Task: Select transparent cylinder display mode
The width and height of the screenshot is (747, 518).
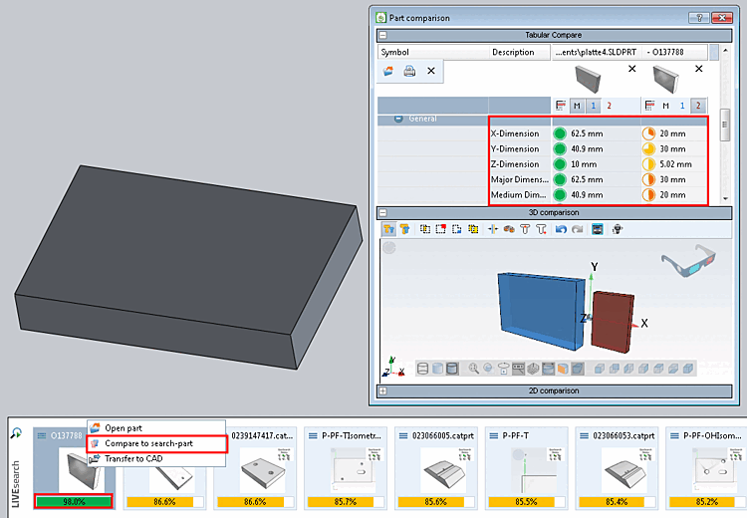Action: [x=437, y=369]
